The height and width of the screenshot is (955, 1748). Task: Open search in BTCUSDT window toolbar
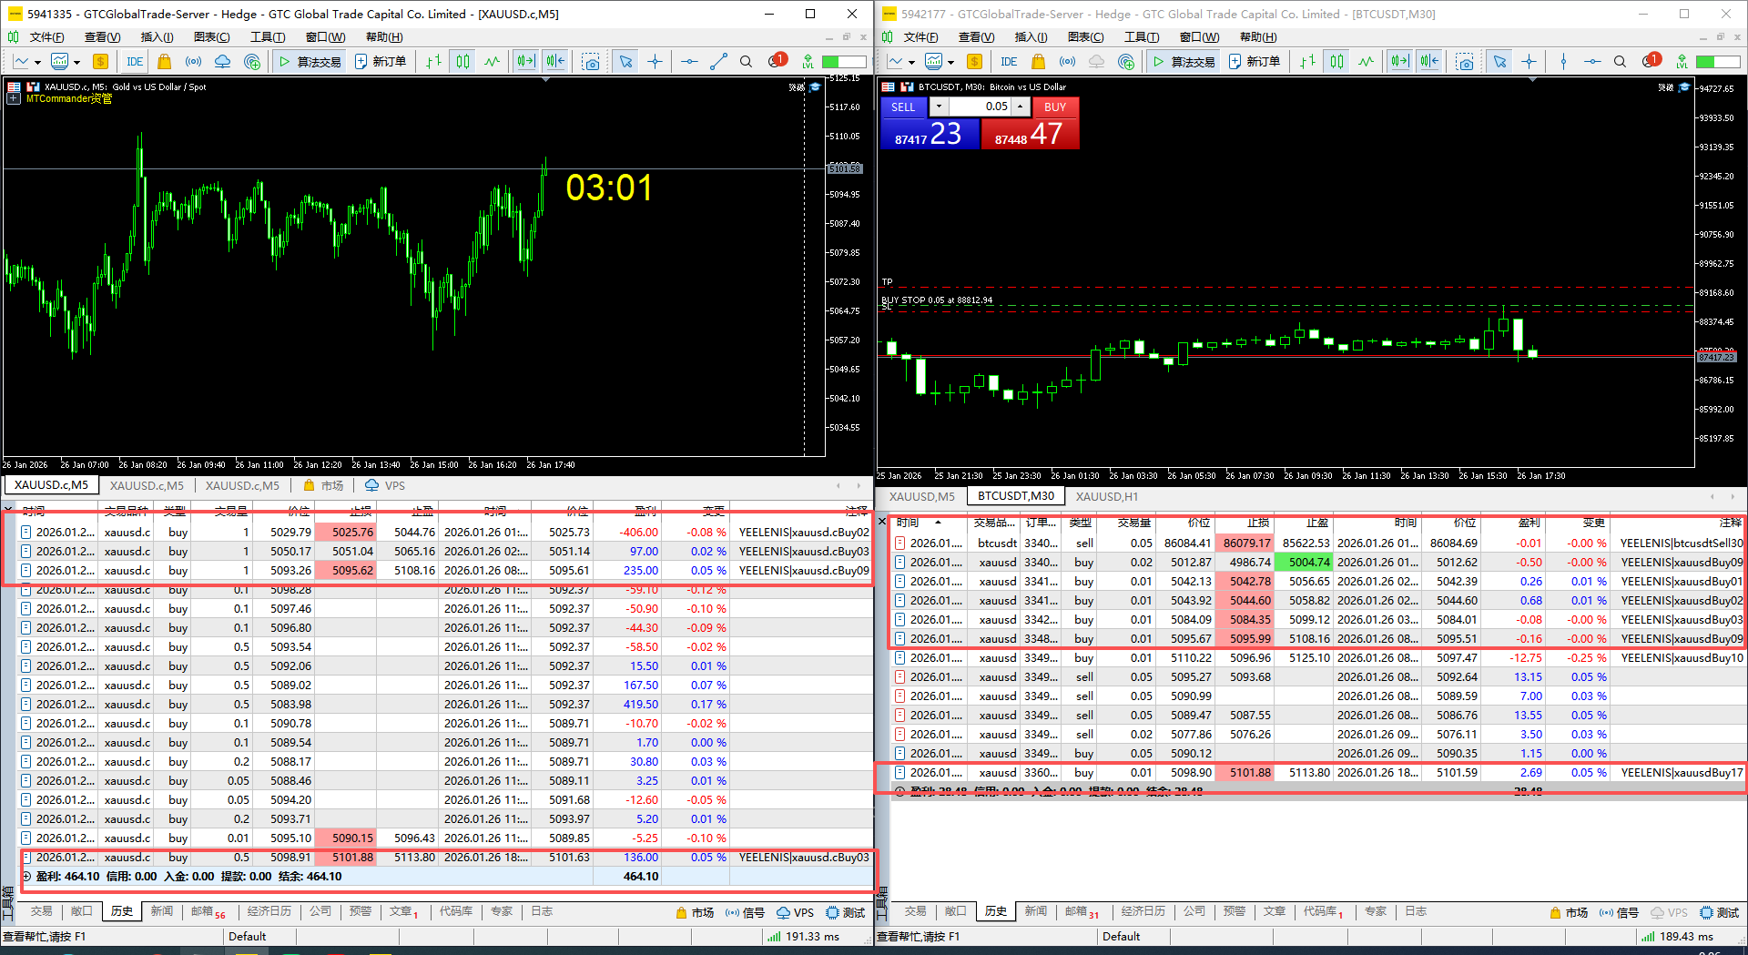pyautogui.click(x=1620, y=62)
